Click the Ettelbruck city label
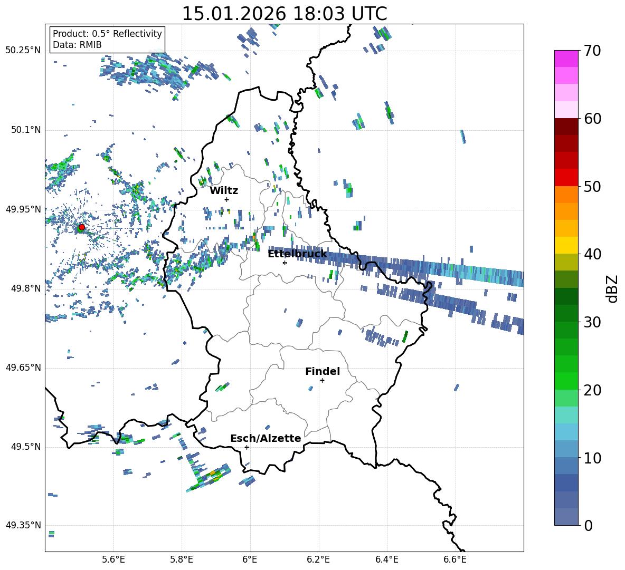 click(x=297, y=254)
